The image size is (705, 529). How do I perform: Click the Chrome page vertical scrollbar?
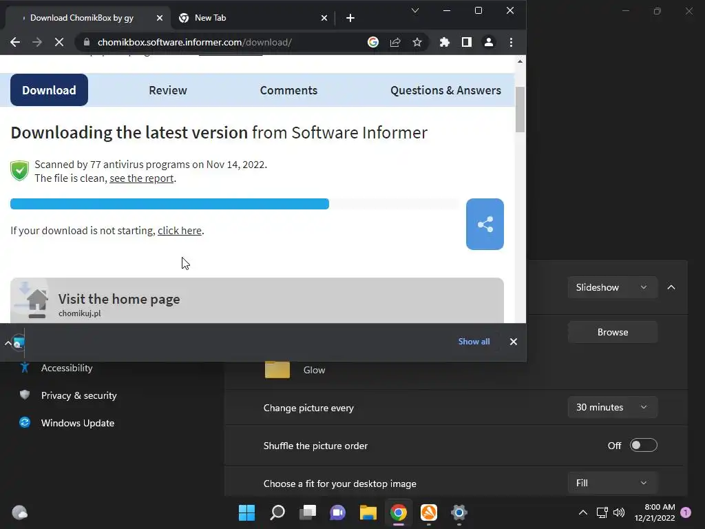point(520,110)
